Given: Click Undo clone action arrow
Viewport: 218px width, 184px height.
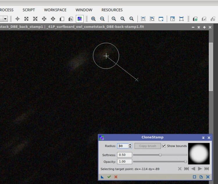Looking at the screenshot, I should coord(193,169).
